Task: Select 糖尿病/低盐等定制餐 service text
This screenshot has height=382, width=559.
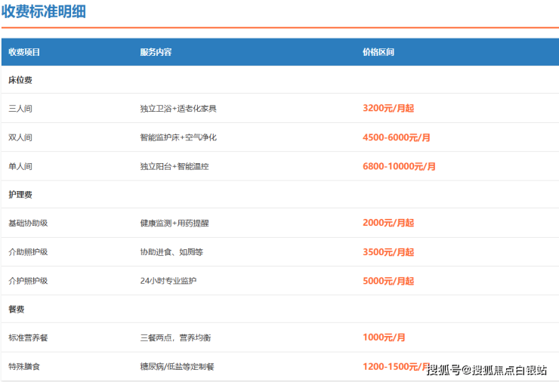Action: (x=178, y=367)
